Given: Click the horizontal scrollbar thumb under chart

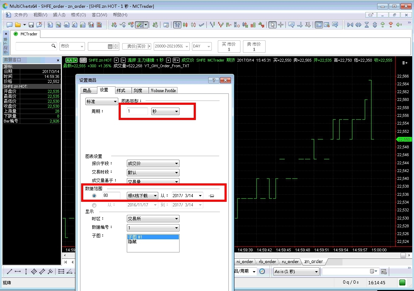Looking at the screenshot, I should coord(403,255).
